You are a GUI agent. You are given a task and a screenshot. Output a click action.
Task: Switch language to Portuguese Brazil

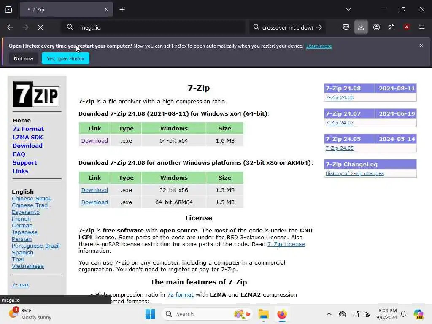35,246
